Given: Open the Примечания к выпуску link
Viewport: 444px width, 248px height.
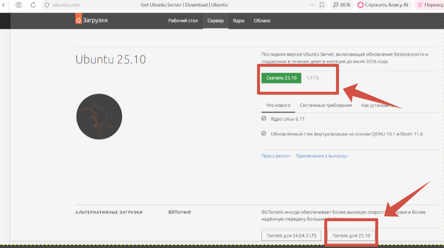Looking at the screenshot, I should click(x=322, y=156).
